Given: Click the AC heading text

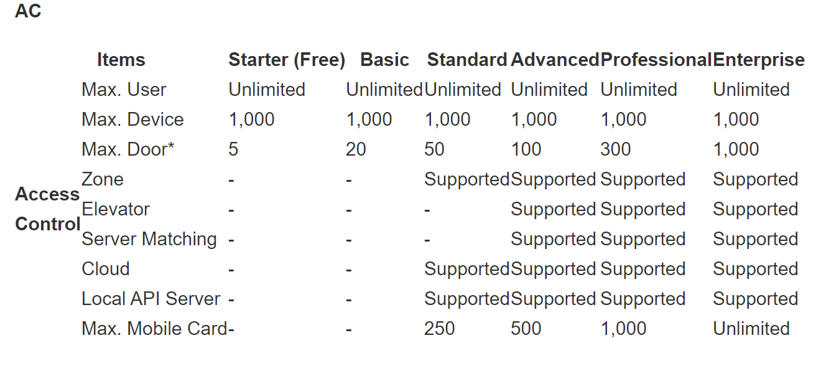Looking at the screenshot, I should click(x=28, y=11).
